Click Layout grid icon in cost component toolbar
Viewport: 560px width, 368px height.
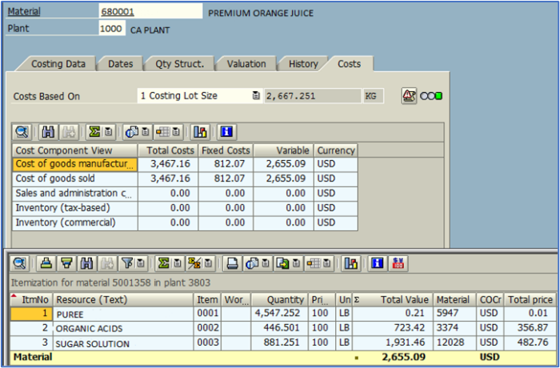point(162,132)
